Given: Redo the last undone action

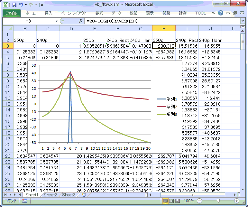Looking at the screenshot, I should [31, 5].
